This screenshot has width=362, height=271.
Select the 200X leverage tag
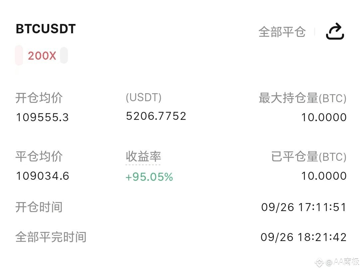[42, 56]
